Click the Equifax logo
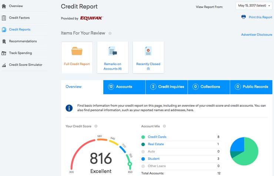Viewport: 274px width, 176px height. 91,18
